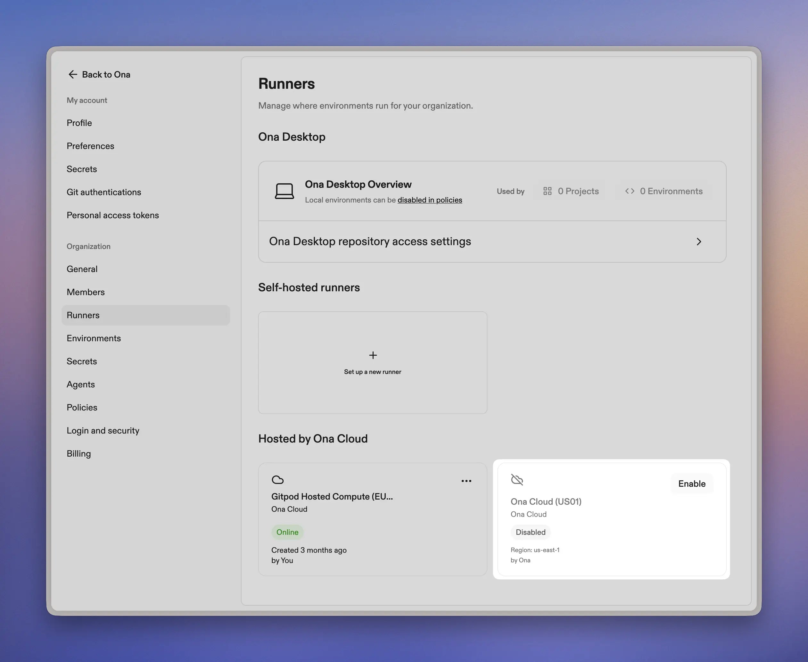Navigate to Members under Organization

point(86,292)
